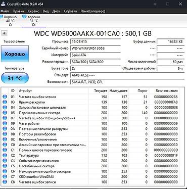
Task: Click the 9 ч total work time field
Action: pyautogui.click(x=171, y=68)
